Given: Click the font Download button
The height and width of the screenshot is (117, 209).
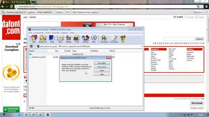Looking at the screenshot, I should [x=197, y=103].
